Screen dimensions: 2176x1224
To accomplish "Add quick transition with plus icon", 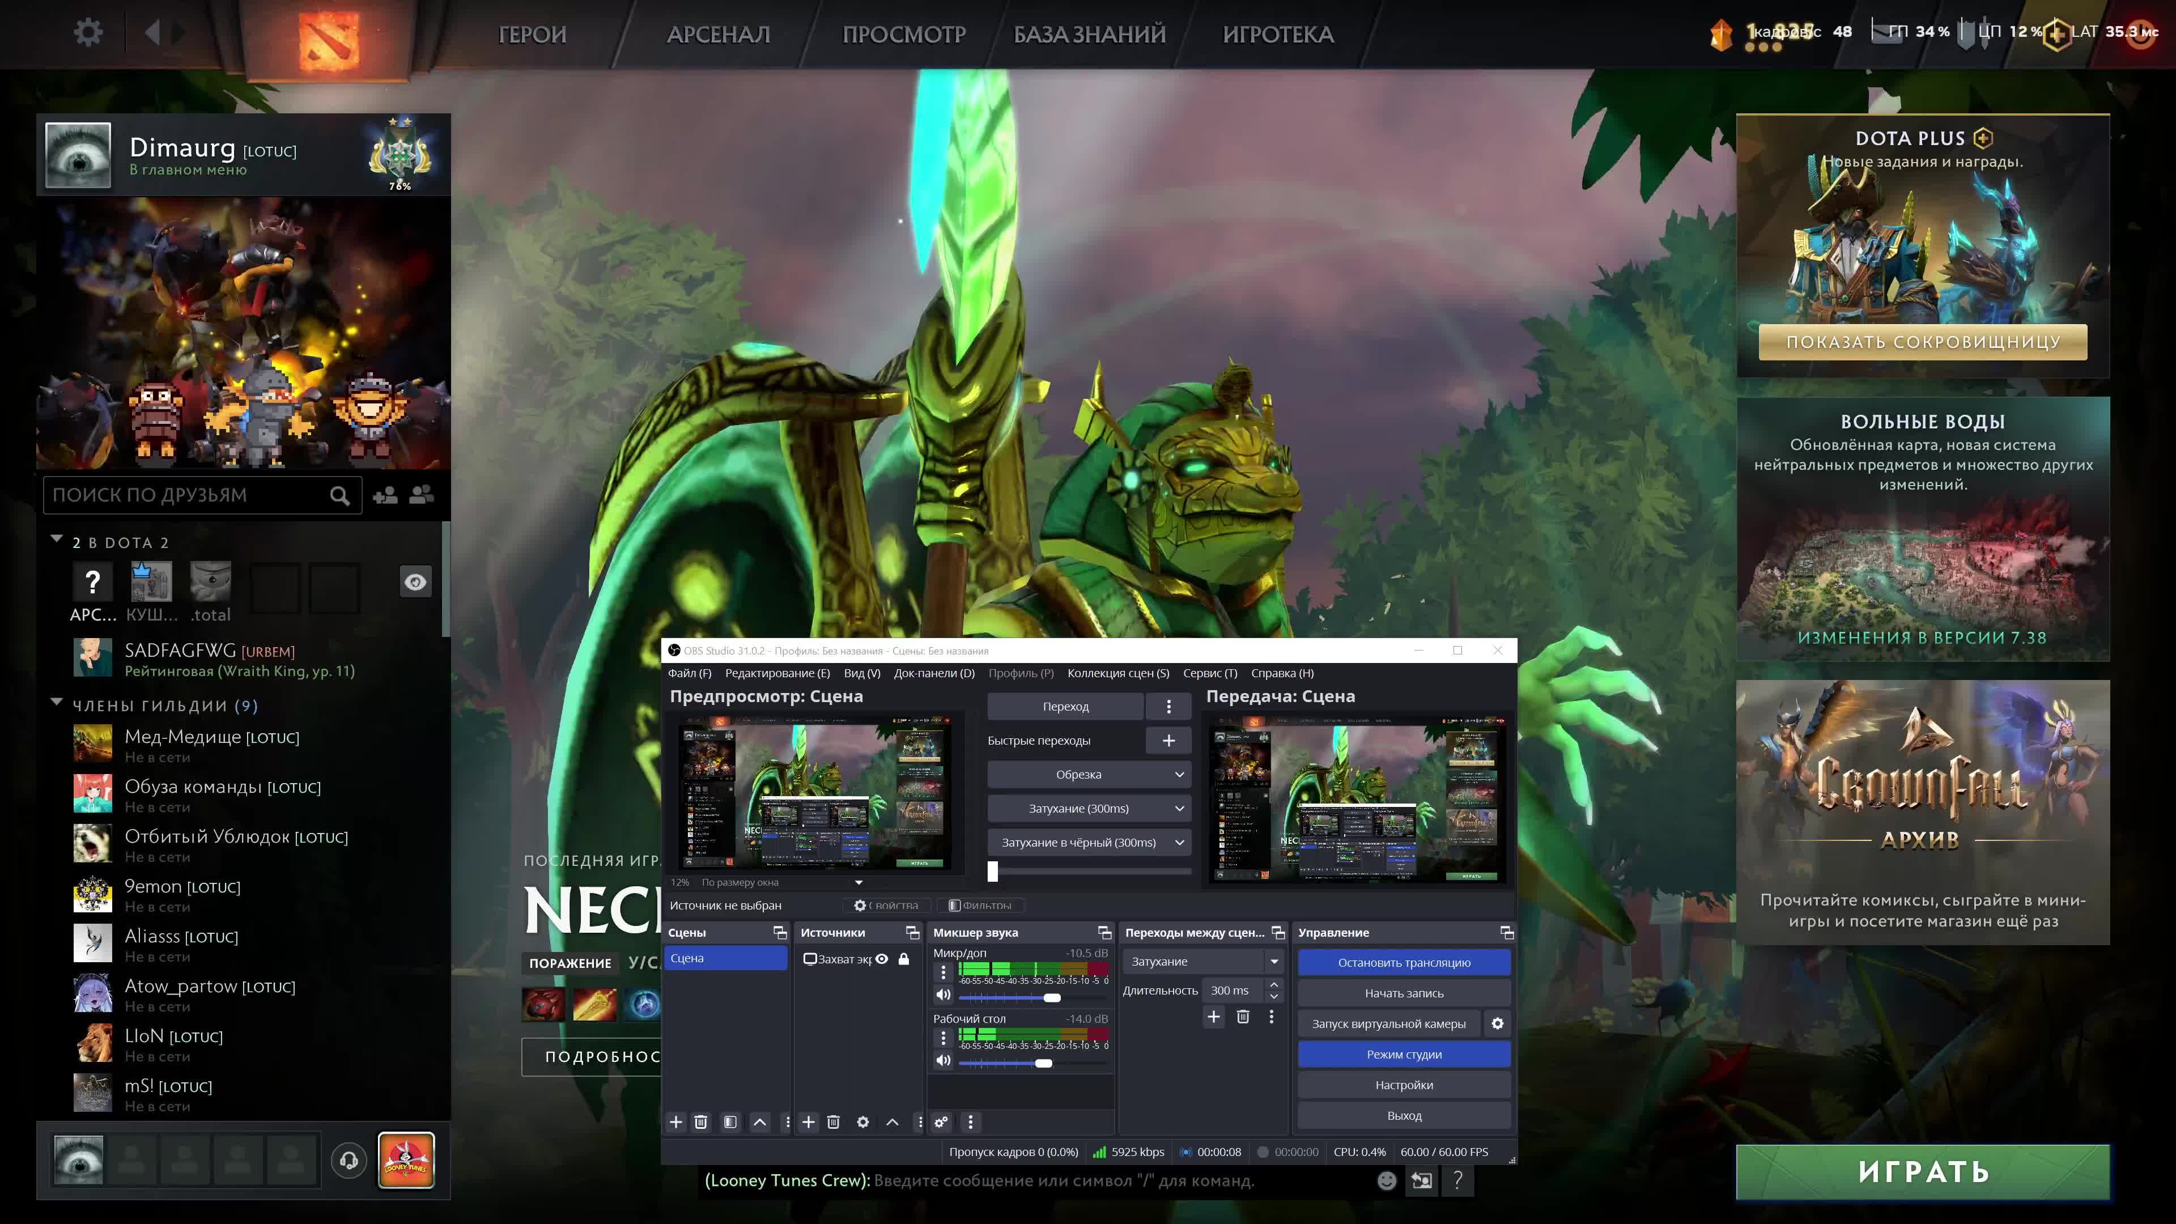I will (x=1168, y=741).
